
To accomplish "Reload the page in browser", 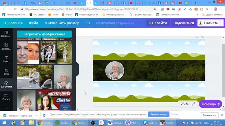I will (15, 9).
